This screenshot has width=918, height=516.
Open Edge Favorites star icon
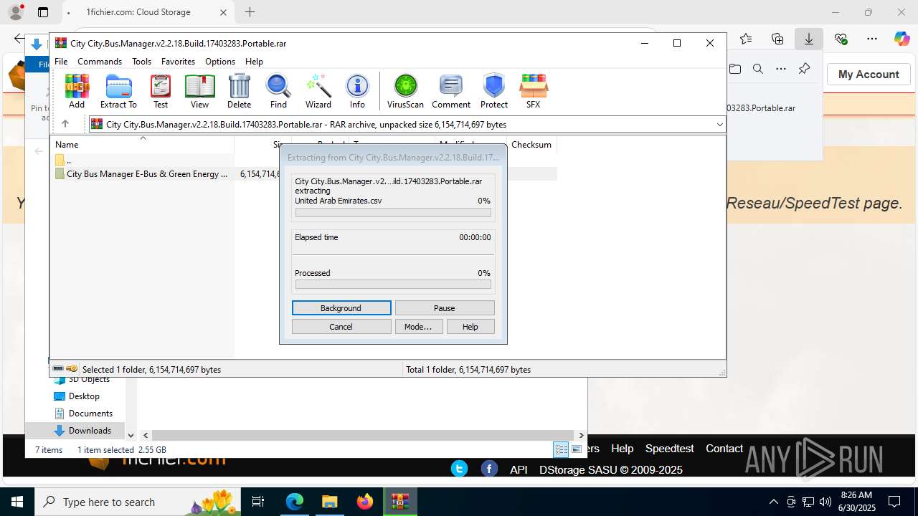tap(746, 39)
